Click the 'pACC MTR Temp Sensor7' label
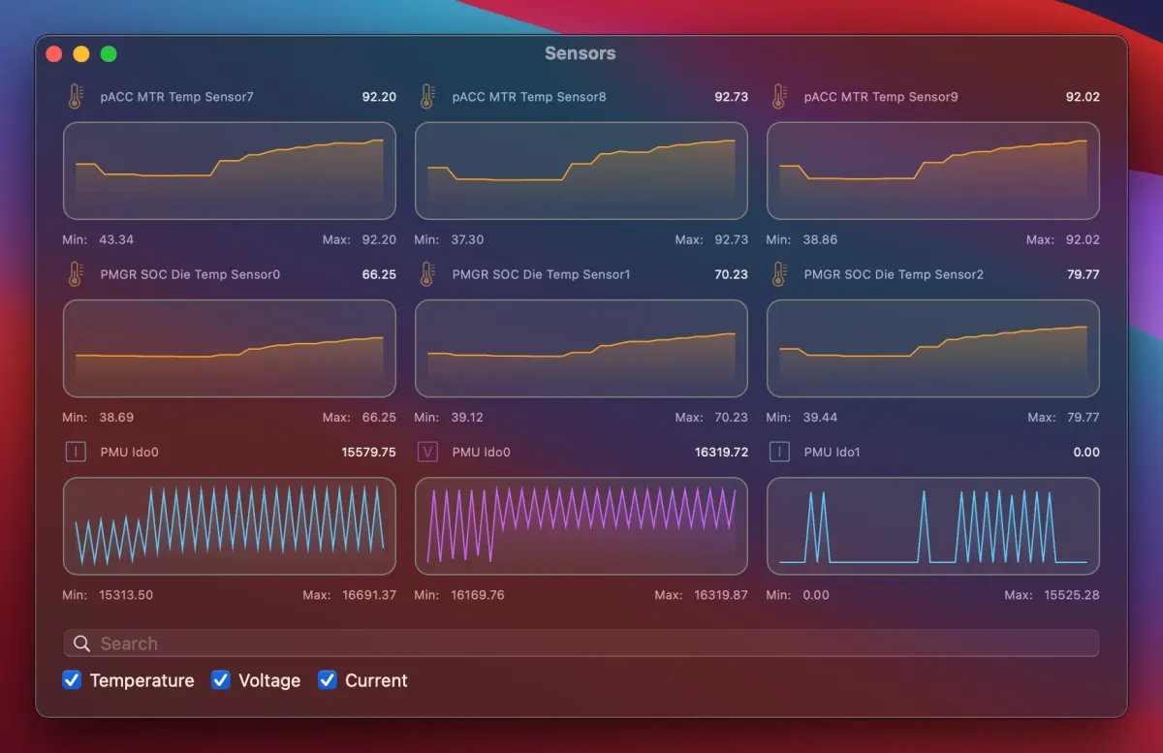The image size is (1163, 753). pos(176,97)
